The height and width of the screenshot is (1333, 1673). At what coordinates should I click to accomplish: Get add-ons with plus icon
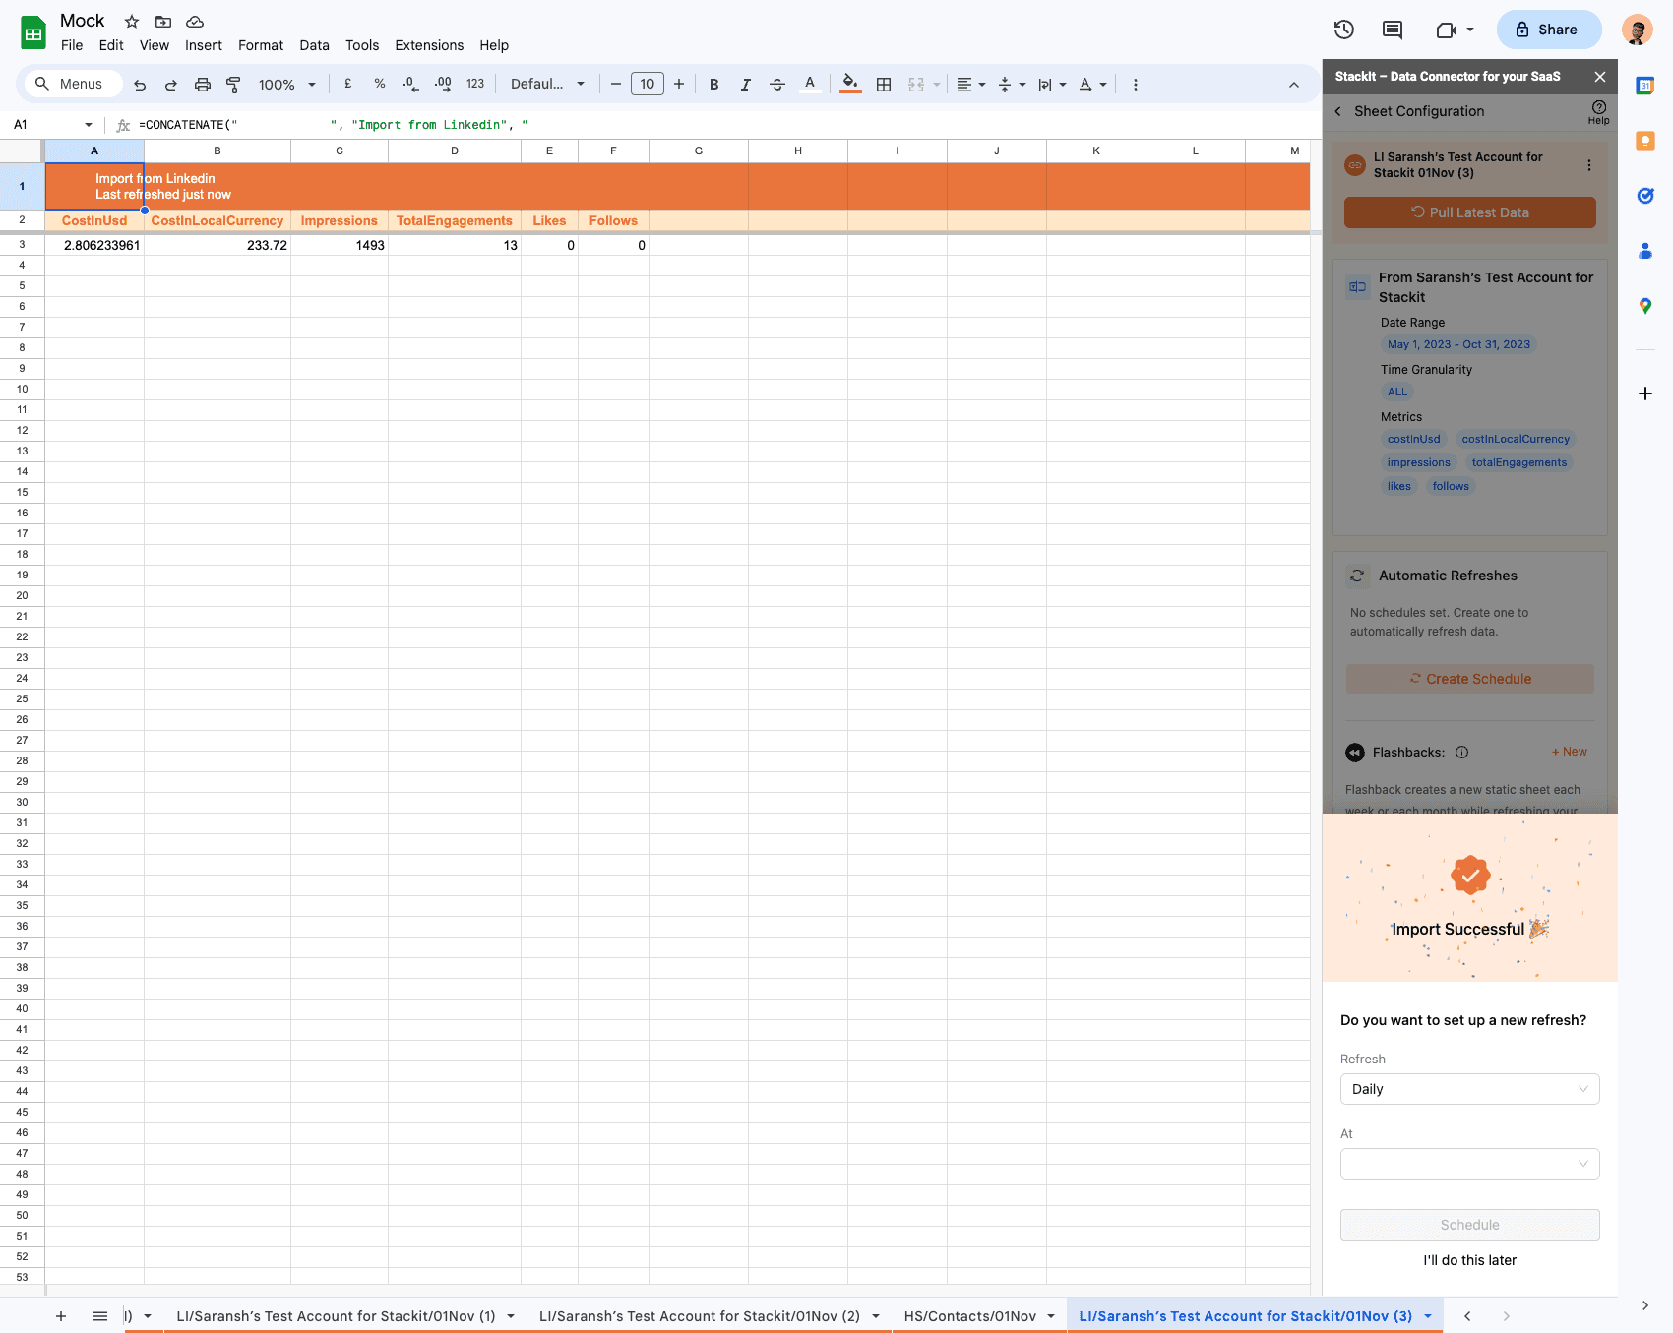[x=1645, y=394]
